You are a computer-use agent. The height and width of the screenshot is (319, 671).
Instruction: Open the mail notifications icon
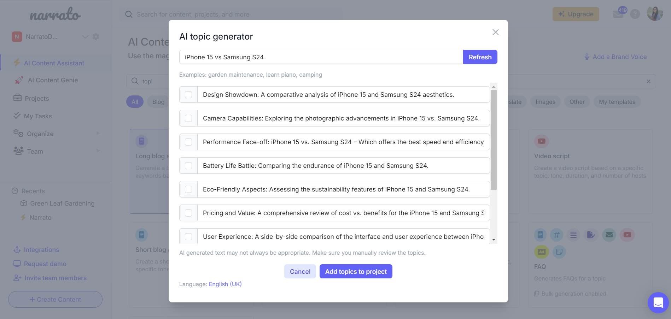[x=618, y=14]
